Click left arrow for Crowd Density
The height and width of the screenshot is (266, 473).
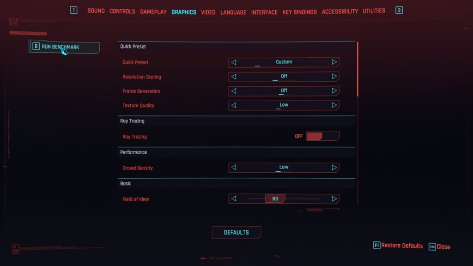(x=234, y=167)
